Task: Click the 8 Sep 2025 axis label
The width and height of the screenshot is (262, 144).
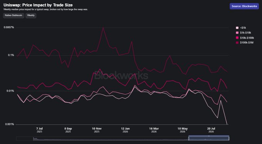Action: point(68,130)
